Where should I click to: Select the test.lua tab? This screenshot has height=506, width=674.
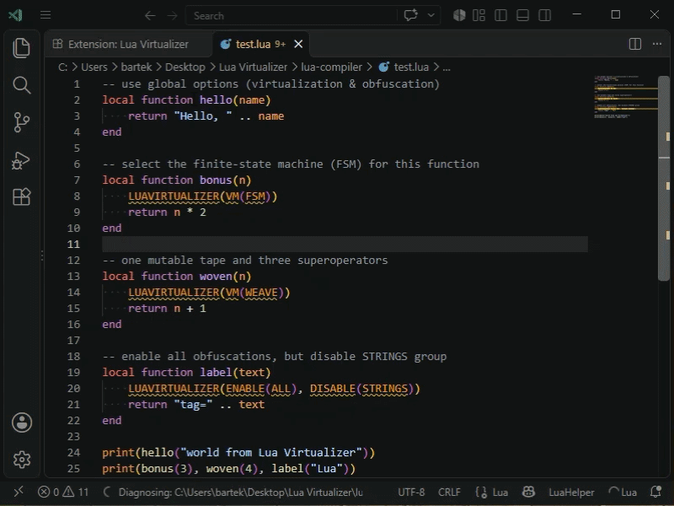[254, 45]
